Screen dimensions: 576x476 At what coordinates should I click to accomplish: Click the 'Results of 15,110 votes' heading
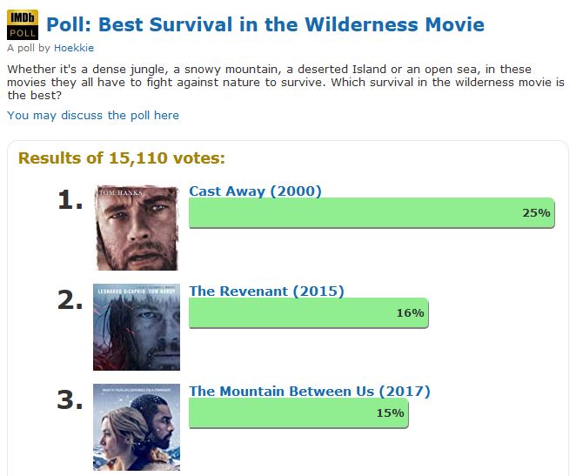tap(122, 158)
